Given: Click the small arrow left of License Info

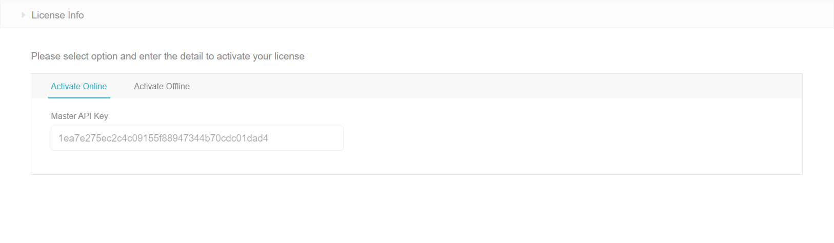Looking at the screenshot, I should tap(24, 15).
